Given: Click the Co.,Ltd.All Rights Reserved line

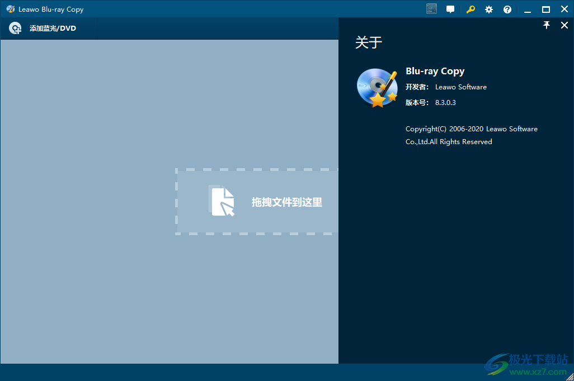Looking at the screenshot, I should tap(449, 142).
